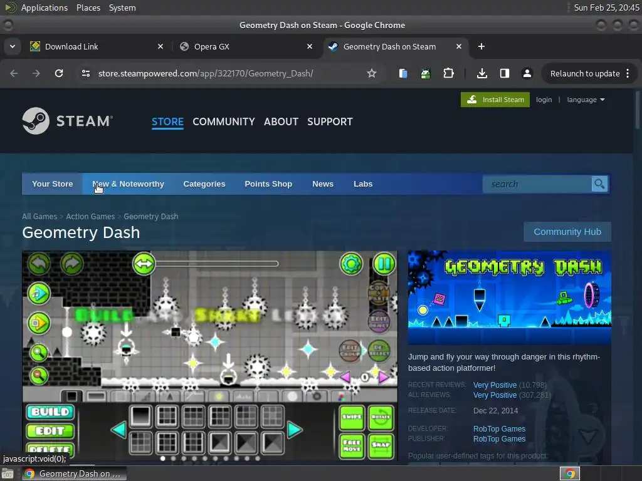Click the Geometry Dash taskbar window button
The width and height of the screenshot is (642, 481).
coord(74,473)
